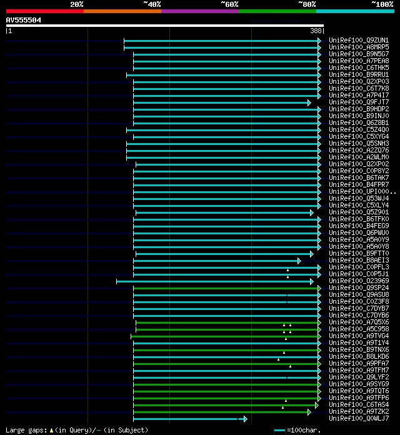This screenshot has width=400, height=435.
Task: Select the UniRef100_C0P8Y2 label
Action: pos(359,171)
